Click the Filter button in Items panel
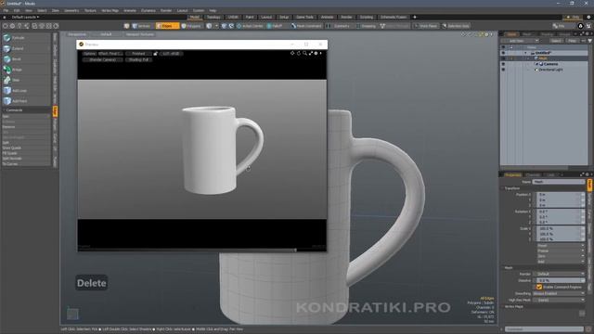Image resolution: width=594 pixels, height=334 pixels. point(572,41)
